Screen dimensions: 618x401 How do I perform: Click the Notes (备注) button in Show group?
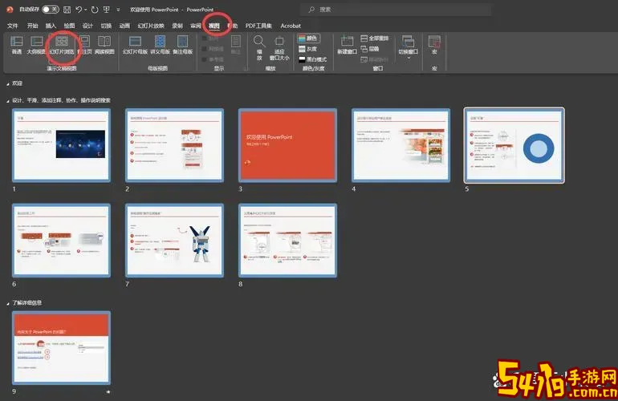[236, 45]
